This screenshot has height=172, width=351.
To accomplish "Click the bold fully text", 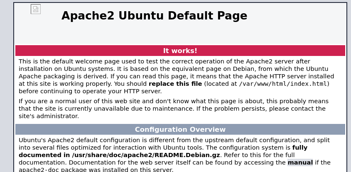I will point(300,148).
